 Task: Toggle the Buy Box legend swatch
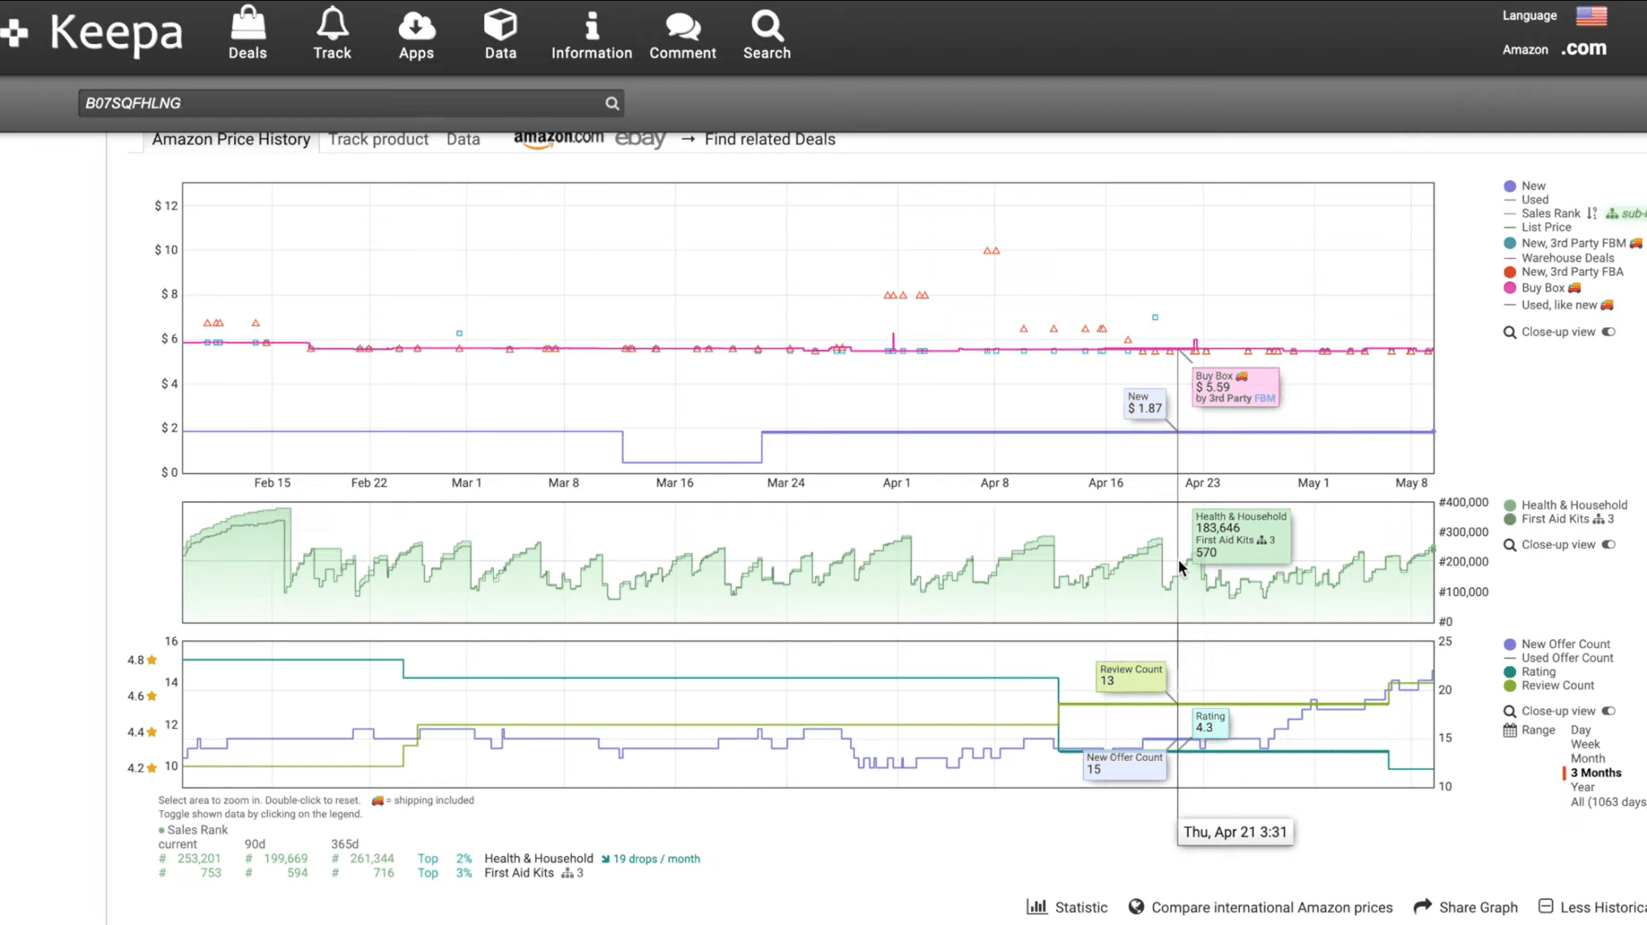[x=1509, y=288]
